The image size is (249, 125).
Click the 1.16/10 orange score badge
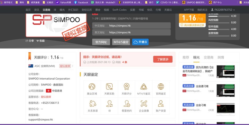tap(193, 19)
